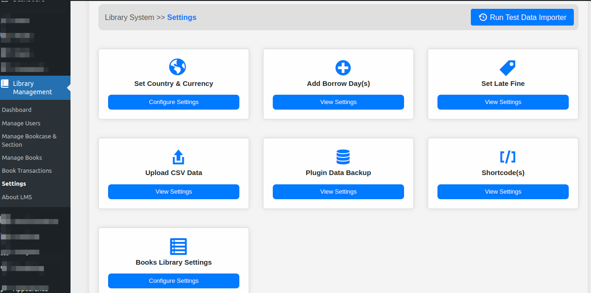Open View Settings under Add Borrow Day(s)

pos(338,102)
